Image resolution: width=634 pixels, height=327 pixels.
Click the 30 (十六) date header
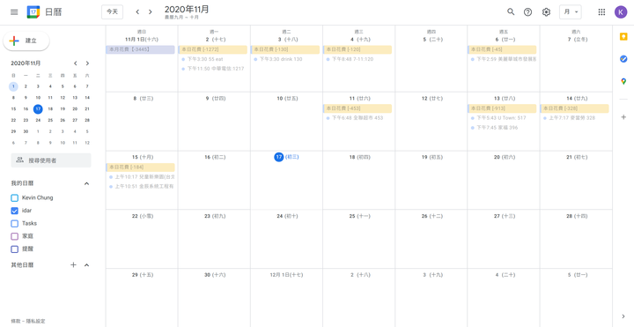click(x=215, y=275)
